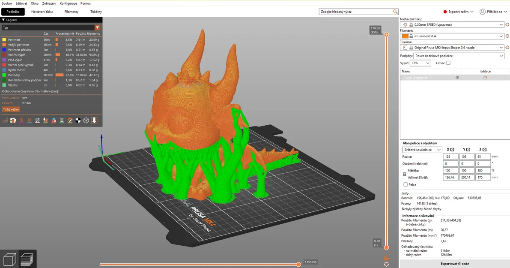Open the Prusament PLA filament dropdown

pyautogui.click(x=453, y=36)
